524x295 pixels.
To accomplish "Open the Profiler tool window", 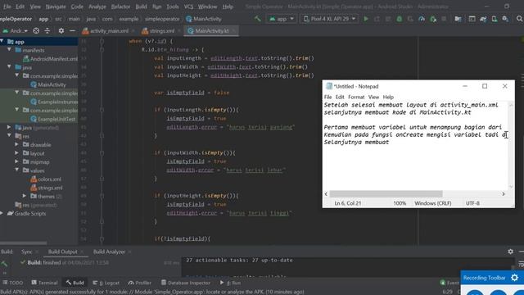I will coord(140,283).
